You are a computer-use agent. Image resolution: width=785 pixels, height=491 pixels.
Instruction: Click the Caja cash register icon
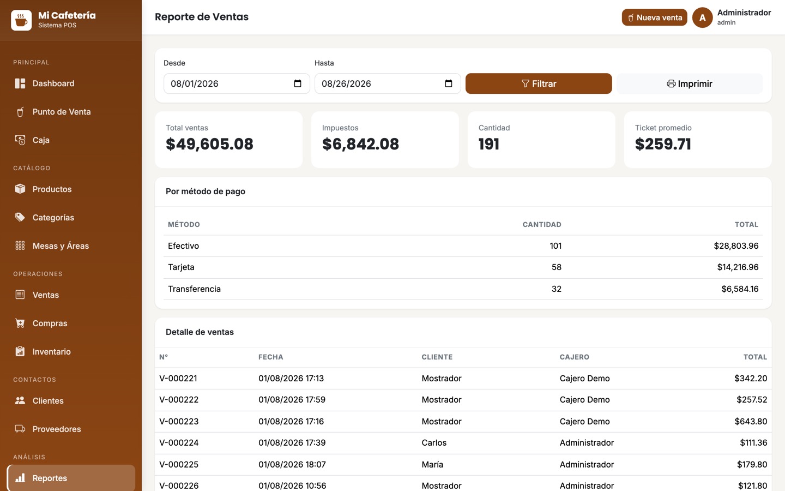(x=20, y=140)
